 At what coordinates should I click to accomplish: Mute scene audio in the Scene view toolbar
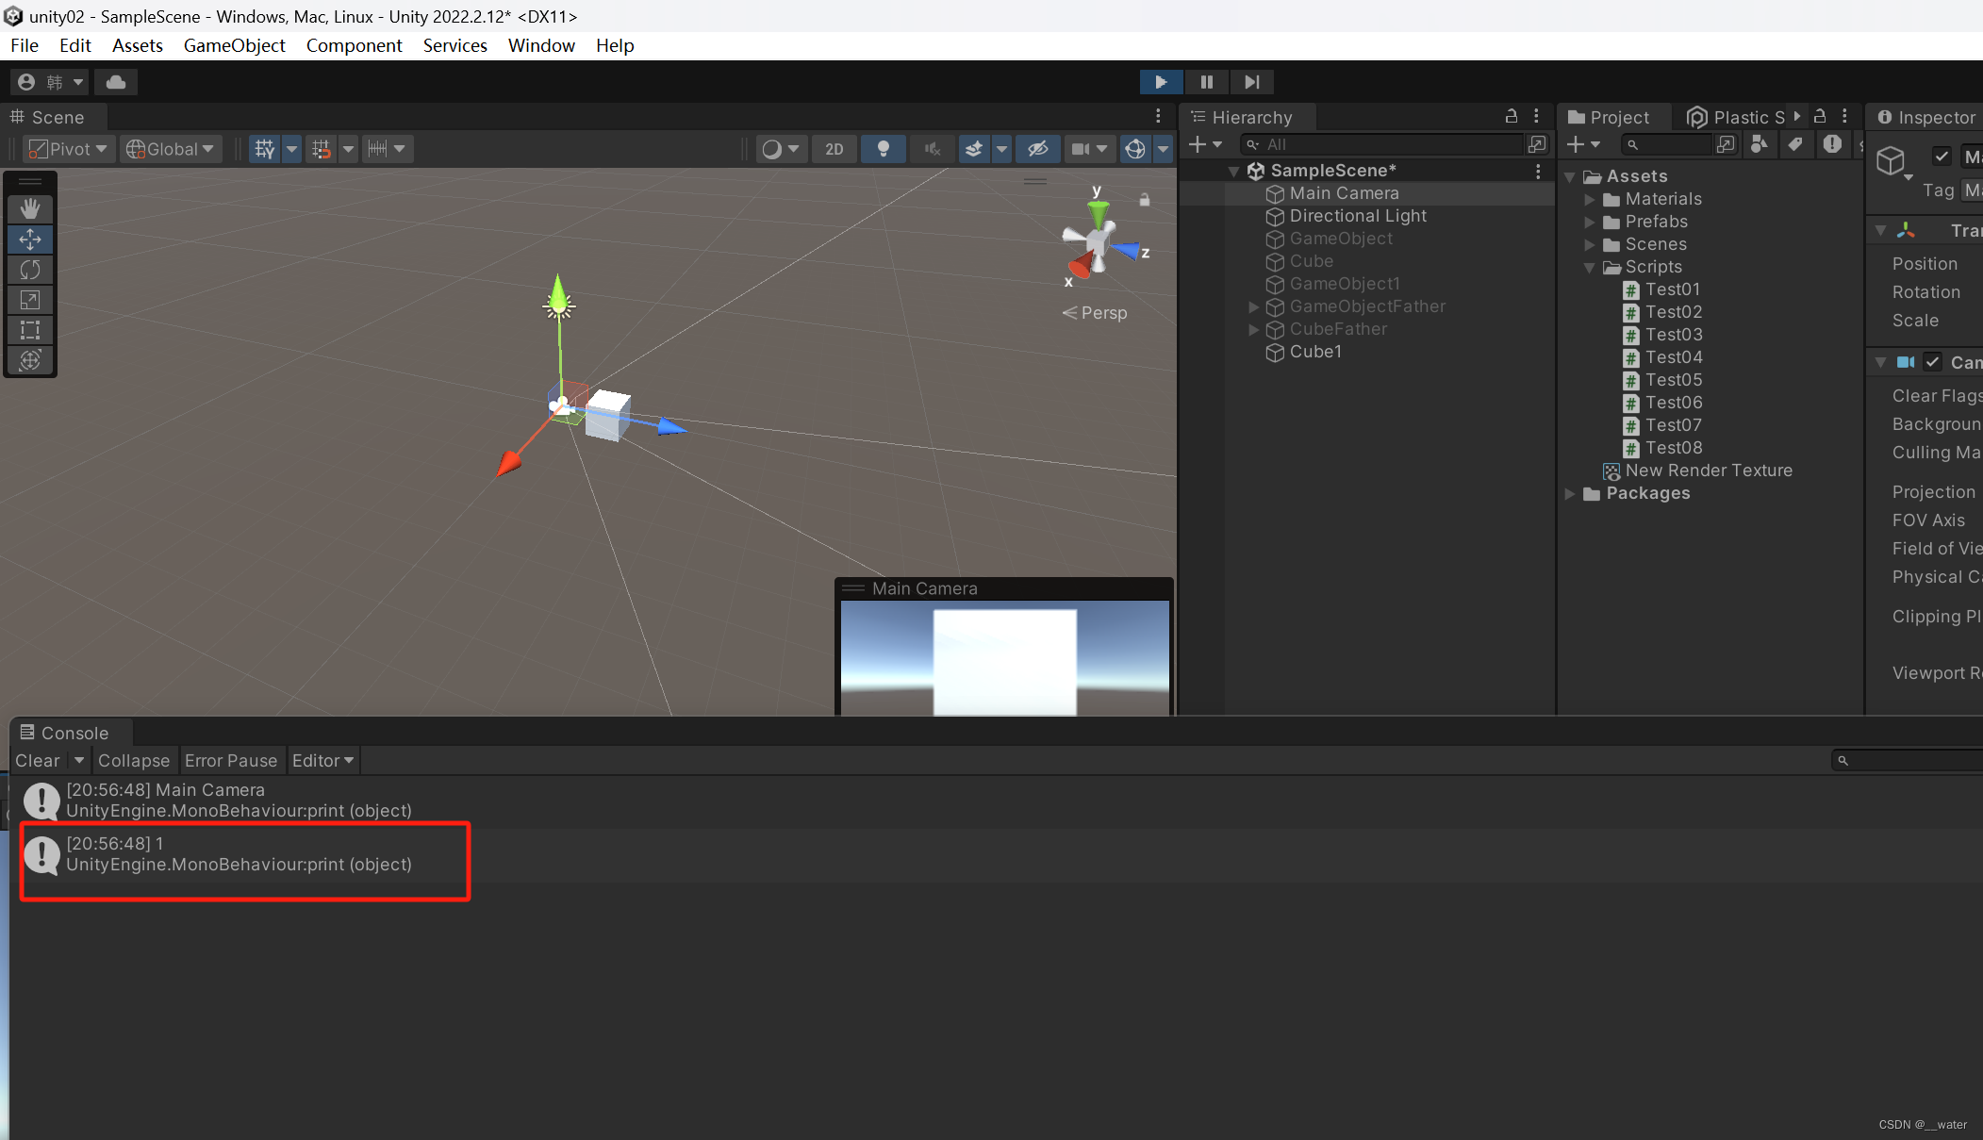931,148
